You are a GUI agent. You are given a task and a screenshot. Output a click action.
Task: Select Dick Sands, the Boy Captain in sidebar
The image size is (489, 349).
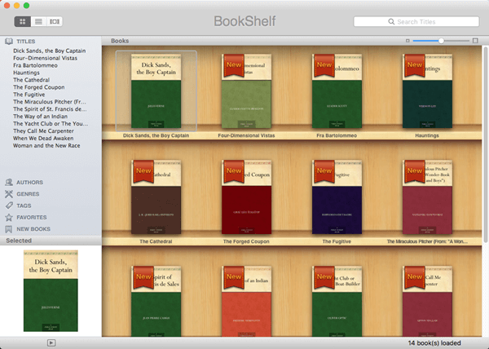coord(49,51)
